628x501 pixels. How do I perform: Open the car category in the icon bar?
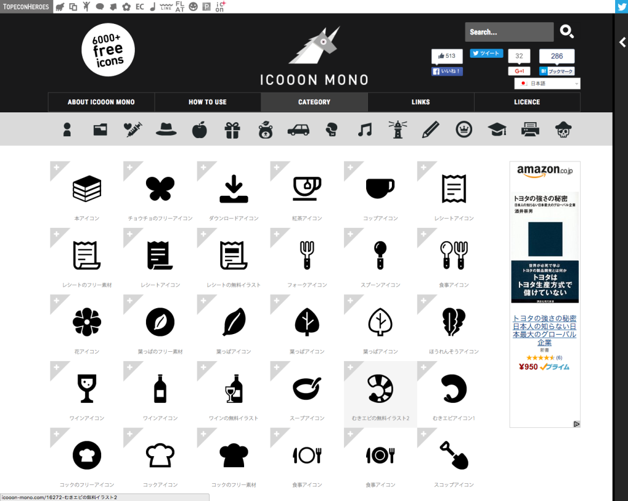click(299, 130)
